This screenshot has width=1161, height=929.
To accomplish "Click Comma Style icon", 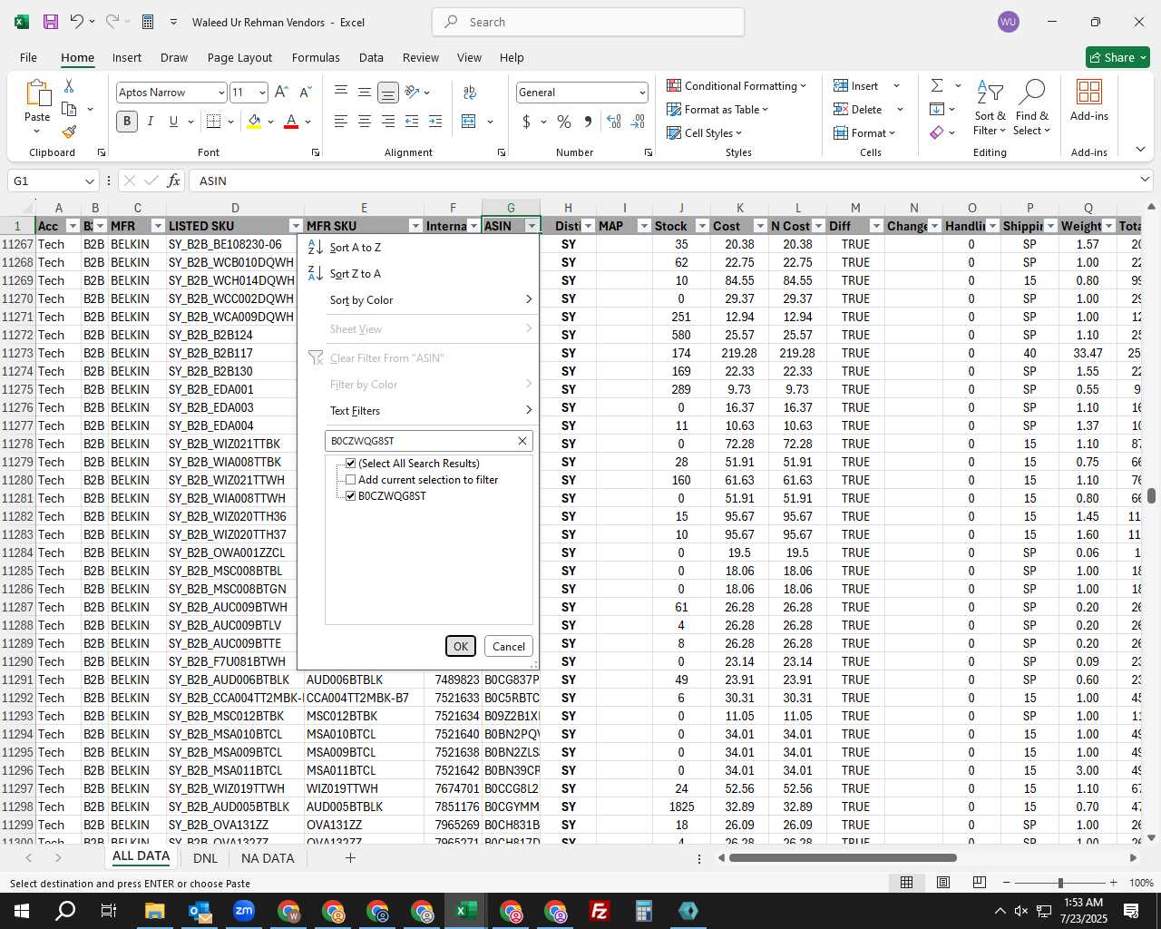I will [588, 121].
